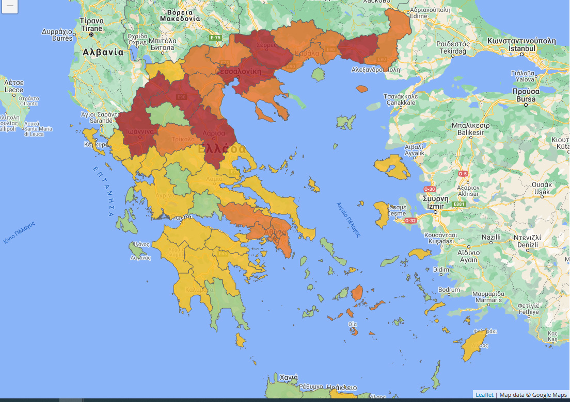Viewport: 570px width, 402px height.
Task: Click the Χανιά label on Crete
Action: coord(288,378)
